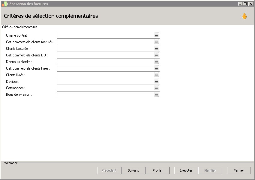Click the 'Clients facturés :' label
255x180 pixels.
tap(18, 49)
